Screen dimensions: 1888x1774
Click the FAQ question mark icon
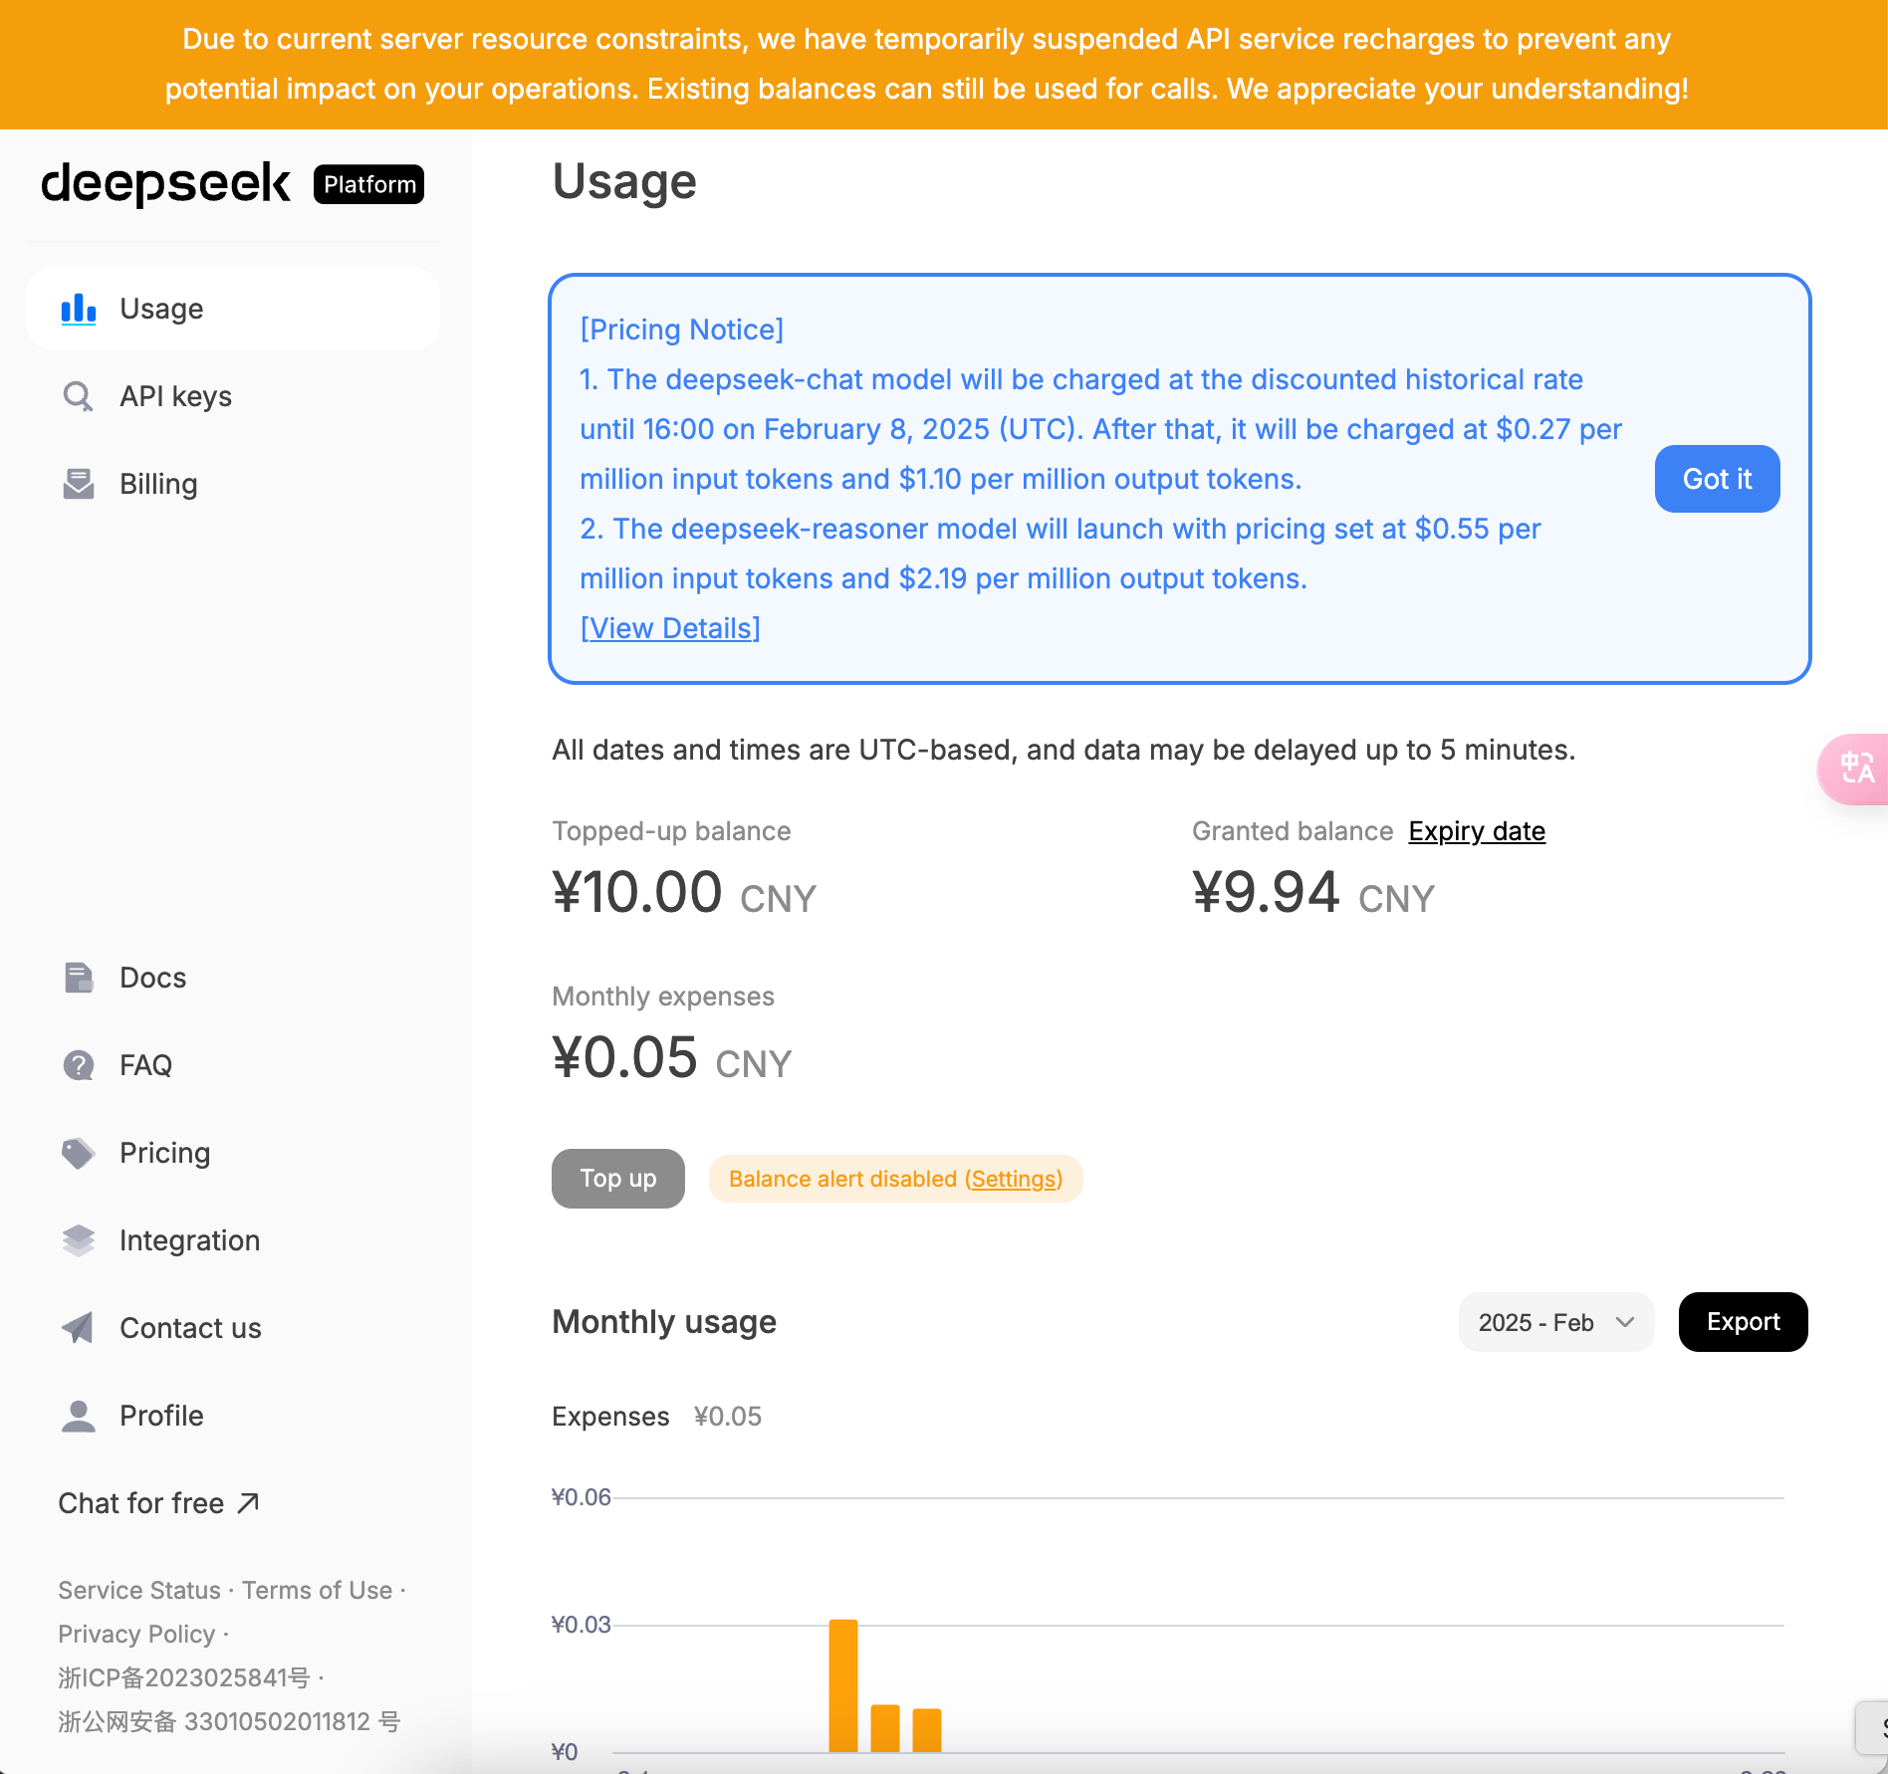point(79,1065)
